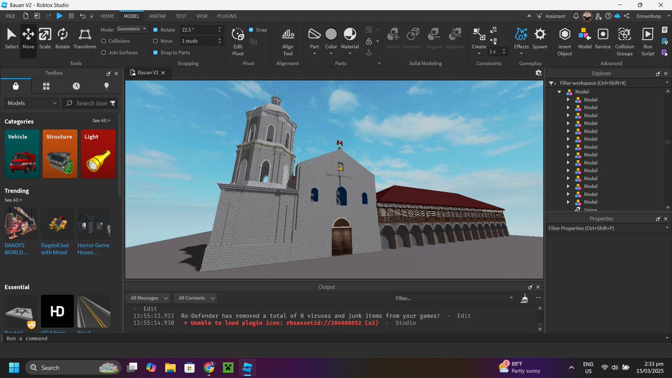Open the AVATAR ribbon tab

(157, 16)
